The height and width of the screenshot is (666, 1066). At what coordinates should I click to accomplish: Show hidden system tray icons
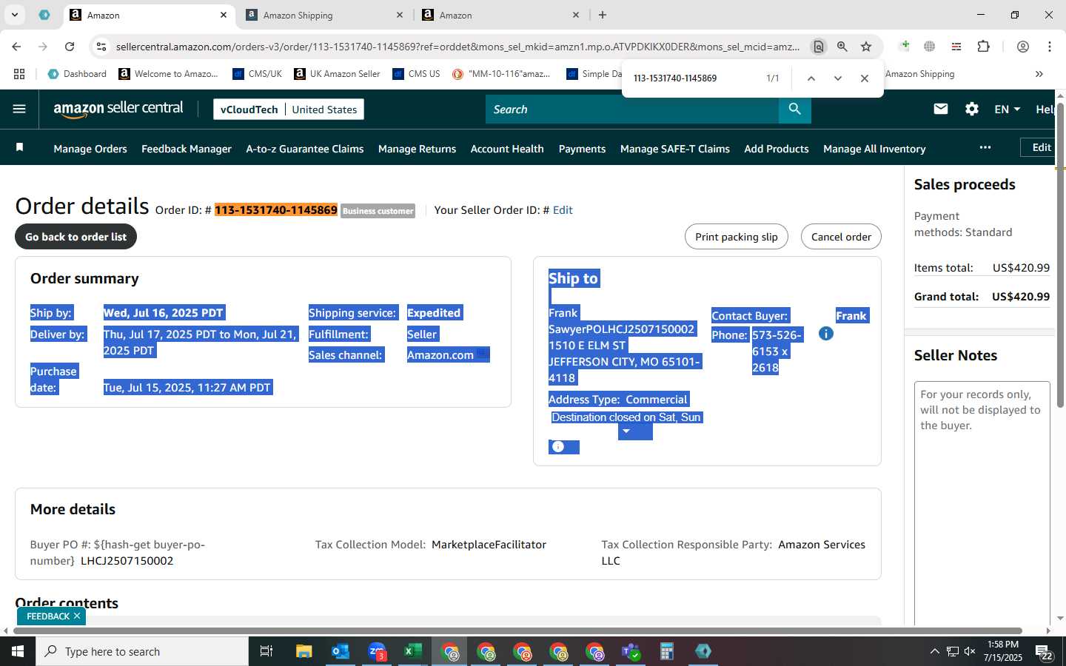934,651
